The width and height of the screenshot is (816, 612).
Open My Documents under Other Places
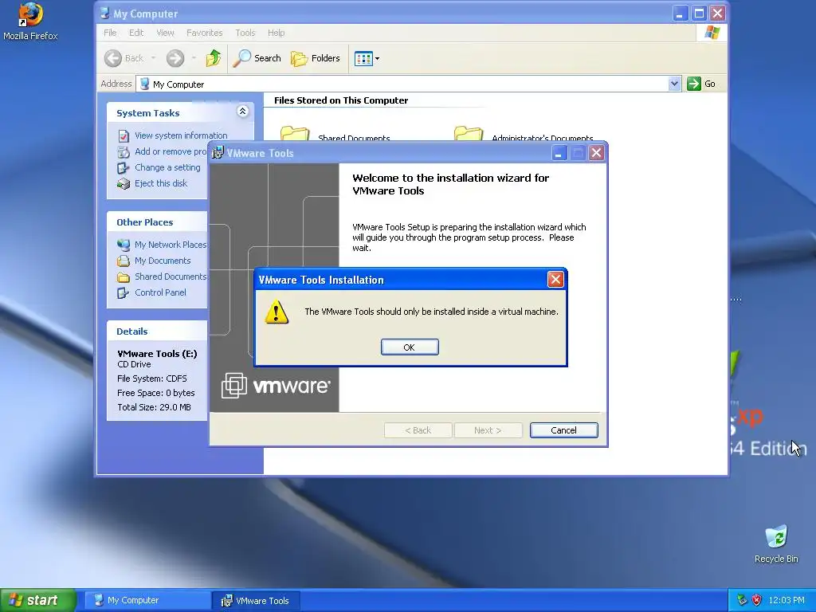tap(163, 261)
